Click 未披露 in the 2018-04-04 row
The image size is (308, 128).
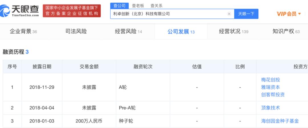coord(89,108)
